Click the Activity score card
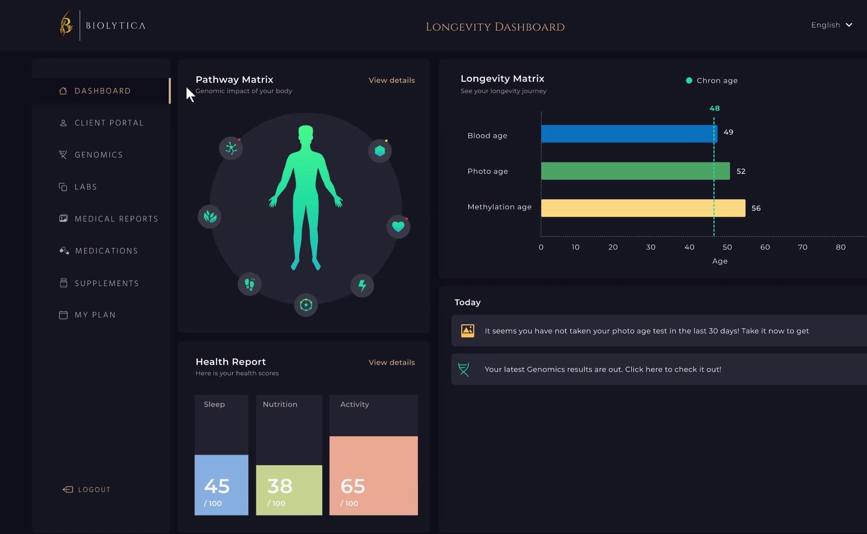This screenshot has height=534, width=867. [374, 455]
